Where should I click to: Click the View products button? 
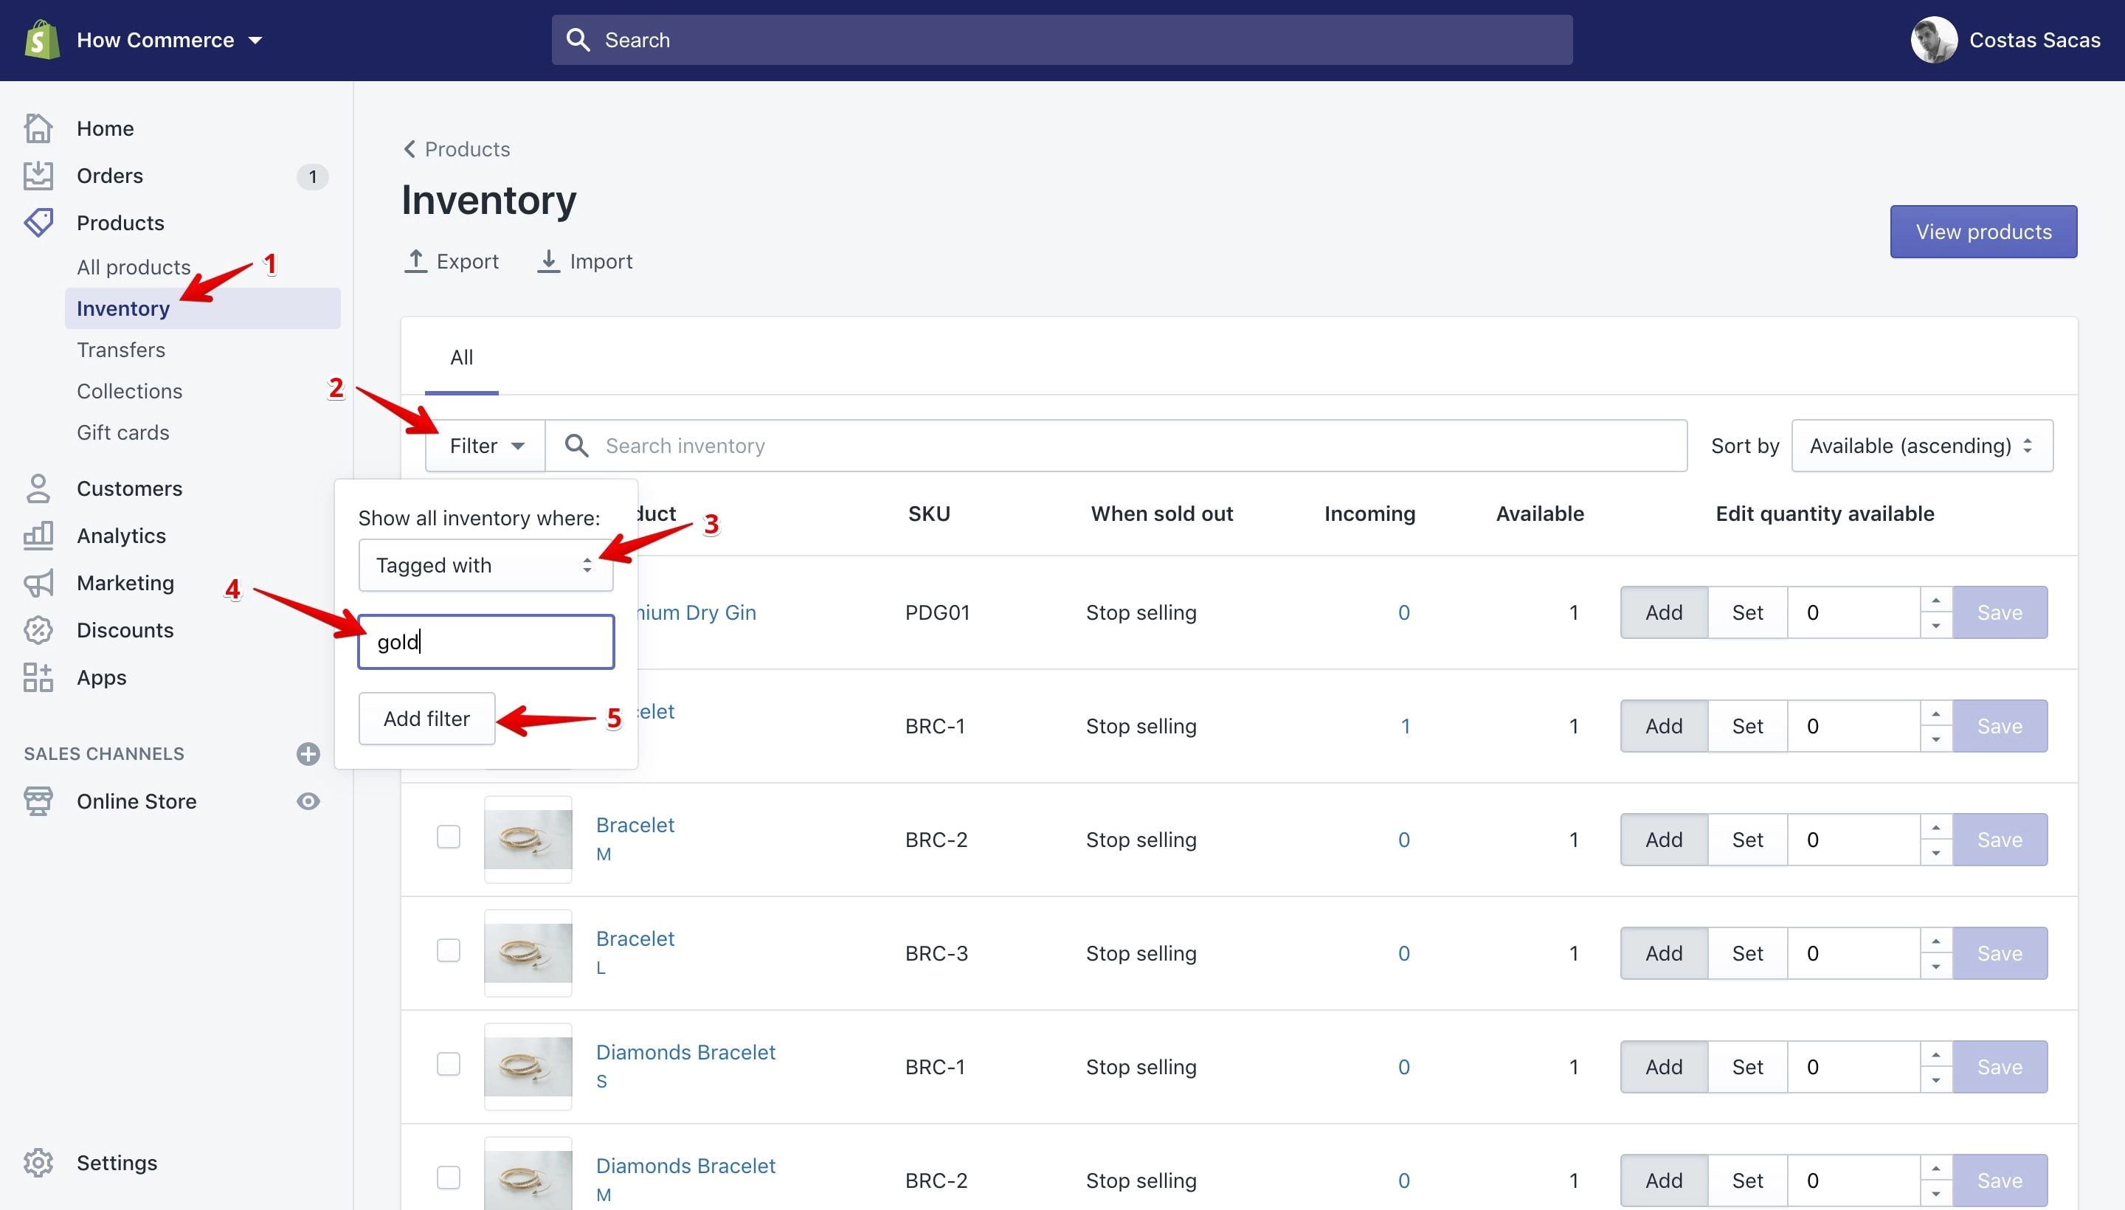click(1983, 232)
